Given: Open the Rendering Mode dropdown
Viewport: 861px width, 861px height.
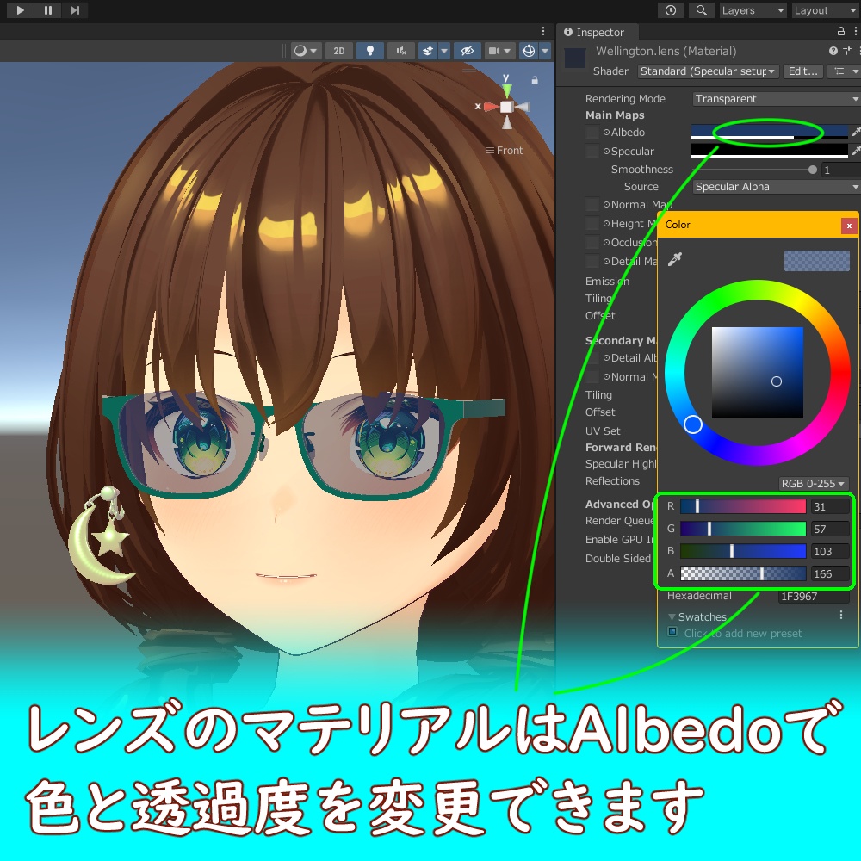Looking at the screenshot, I should pos(773,98).
